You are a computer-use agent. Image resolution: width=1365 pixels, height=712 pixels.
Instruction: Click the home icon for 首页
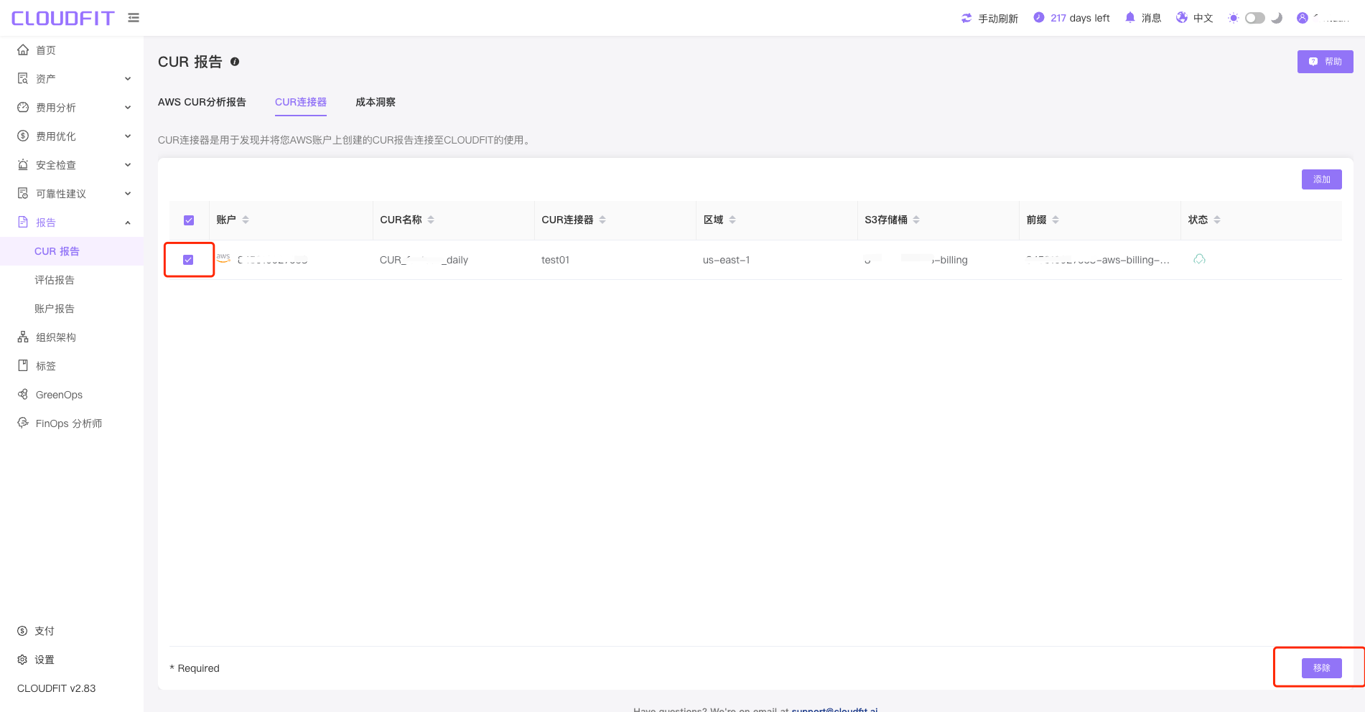click(x=23, y=50)
